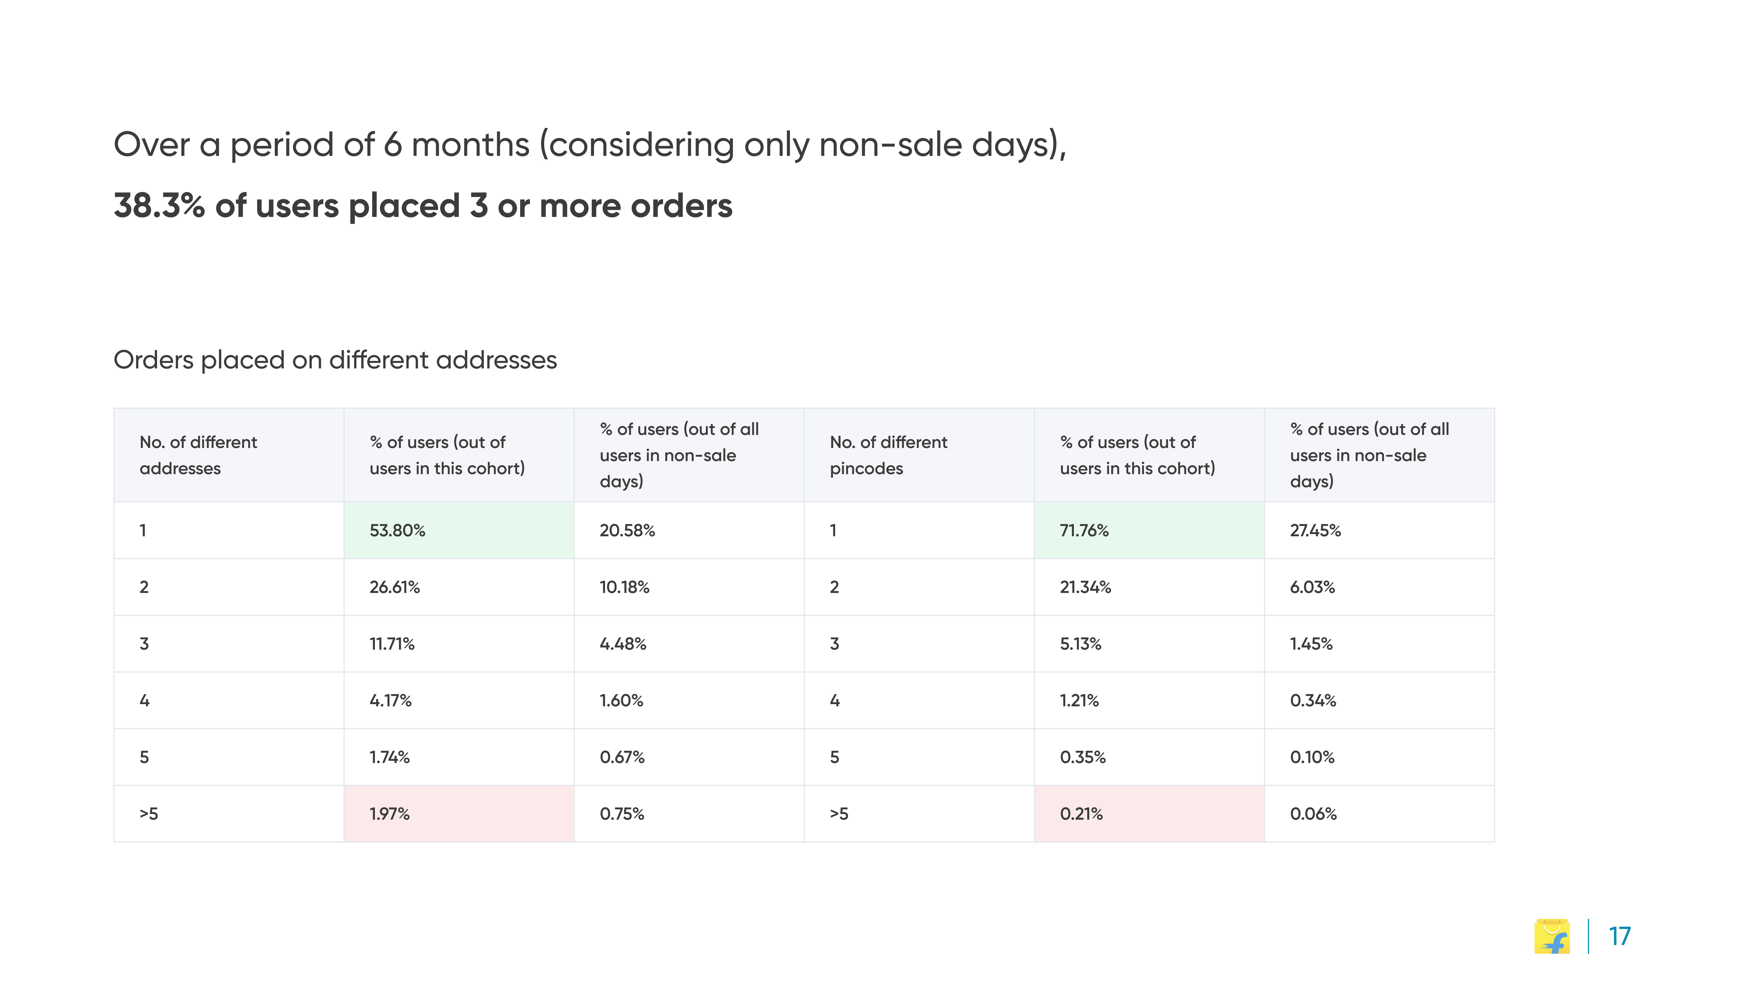Image resolution: width=1745 pixels, height=981 pixels.
Task: Click the 'Orders placed on different addresses' subtitle
Action: click(335, 360)
